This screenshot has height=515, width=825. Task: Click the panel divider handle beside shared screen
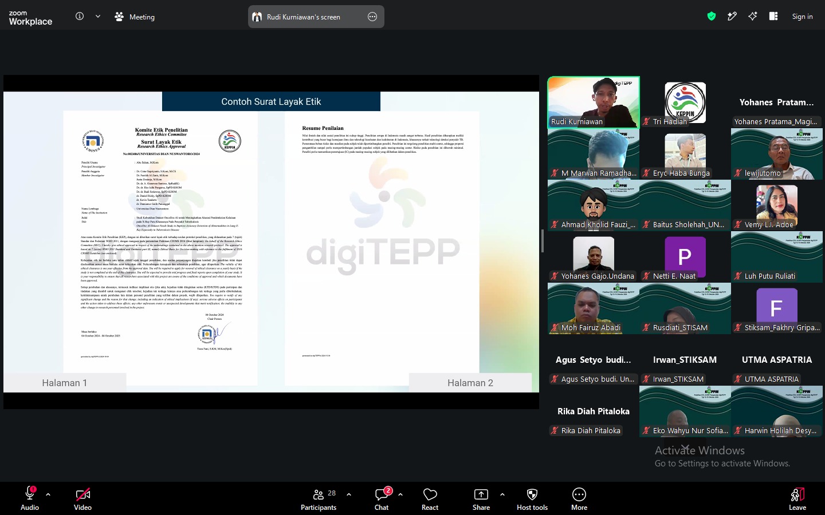tap(543, 240)
